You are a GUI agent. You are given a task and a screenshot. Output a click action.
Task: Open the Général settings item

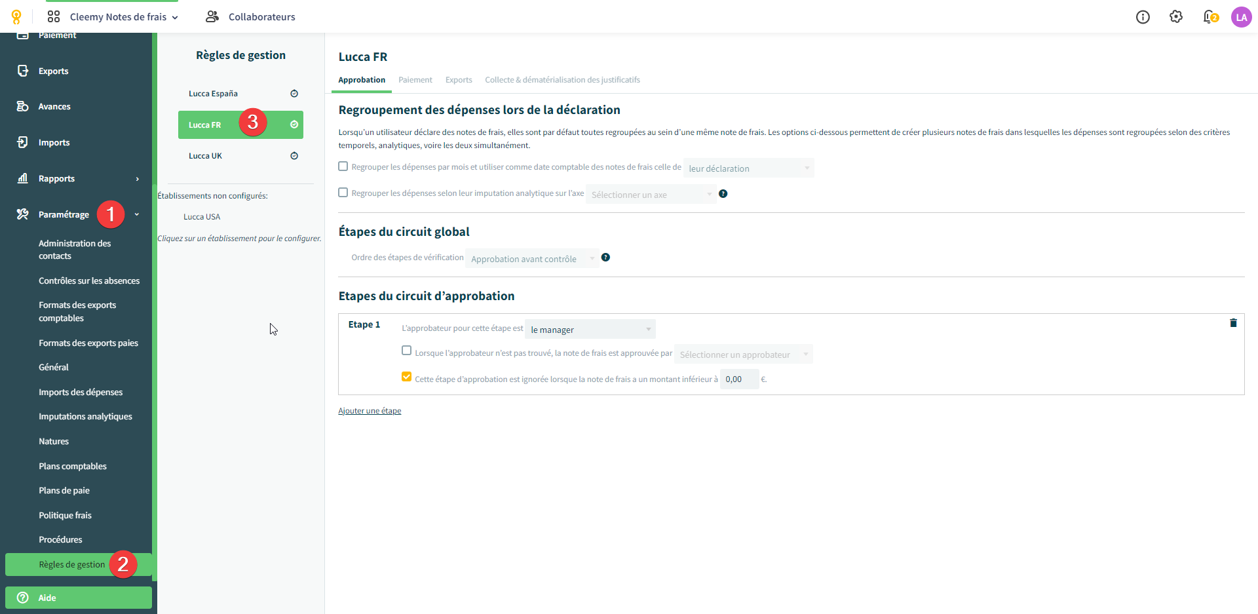click(54, 367)
